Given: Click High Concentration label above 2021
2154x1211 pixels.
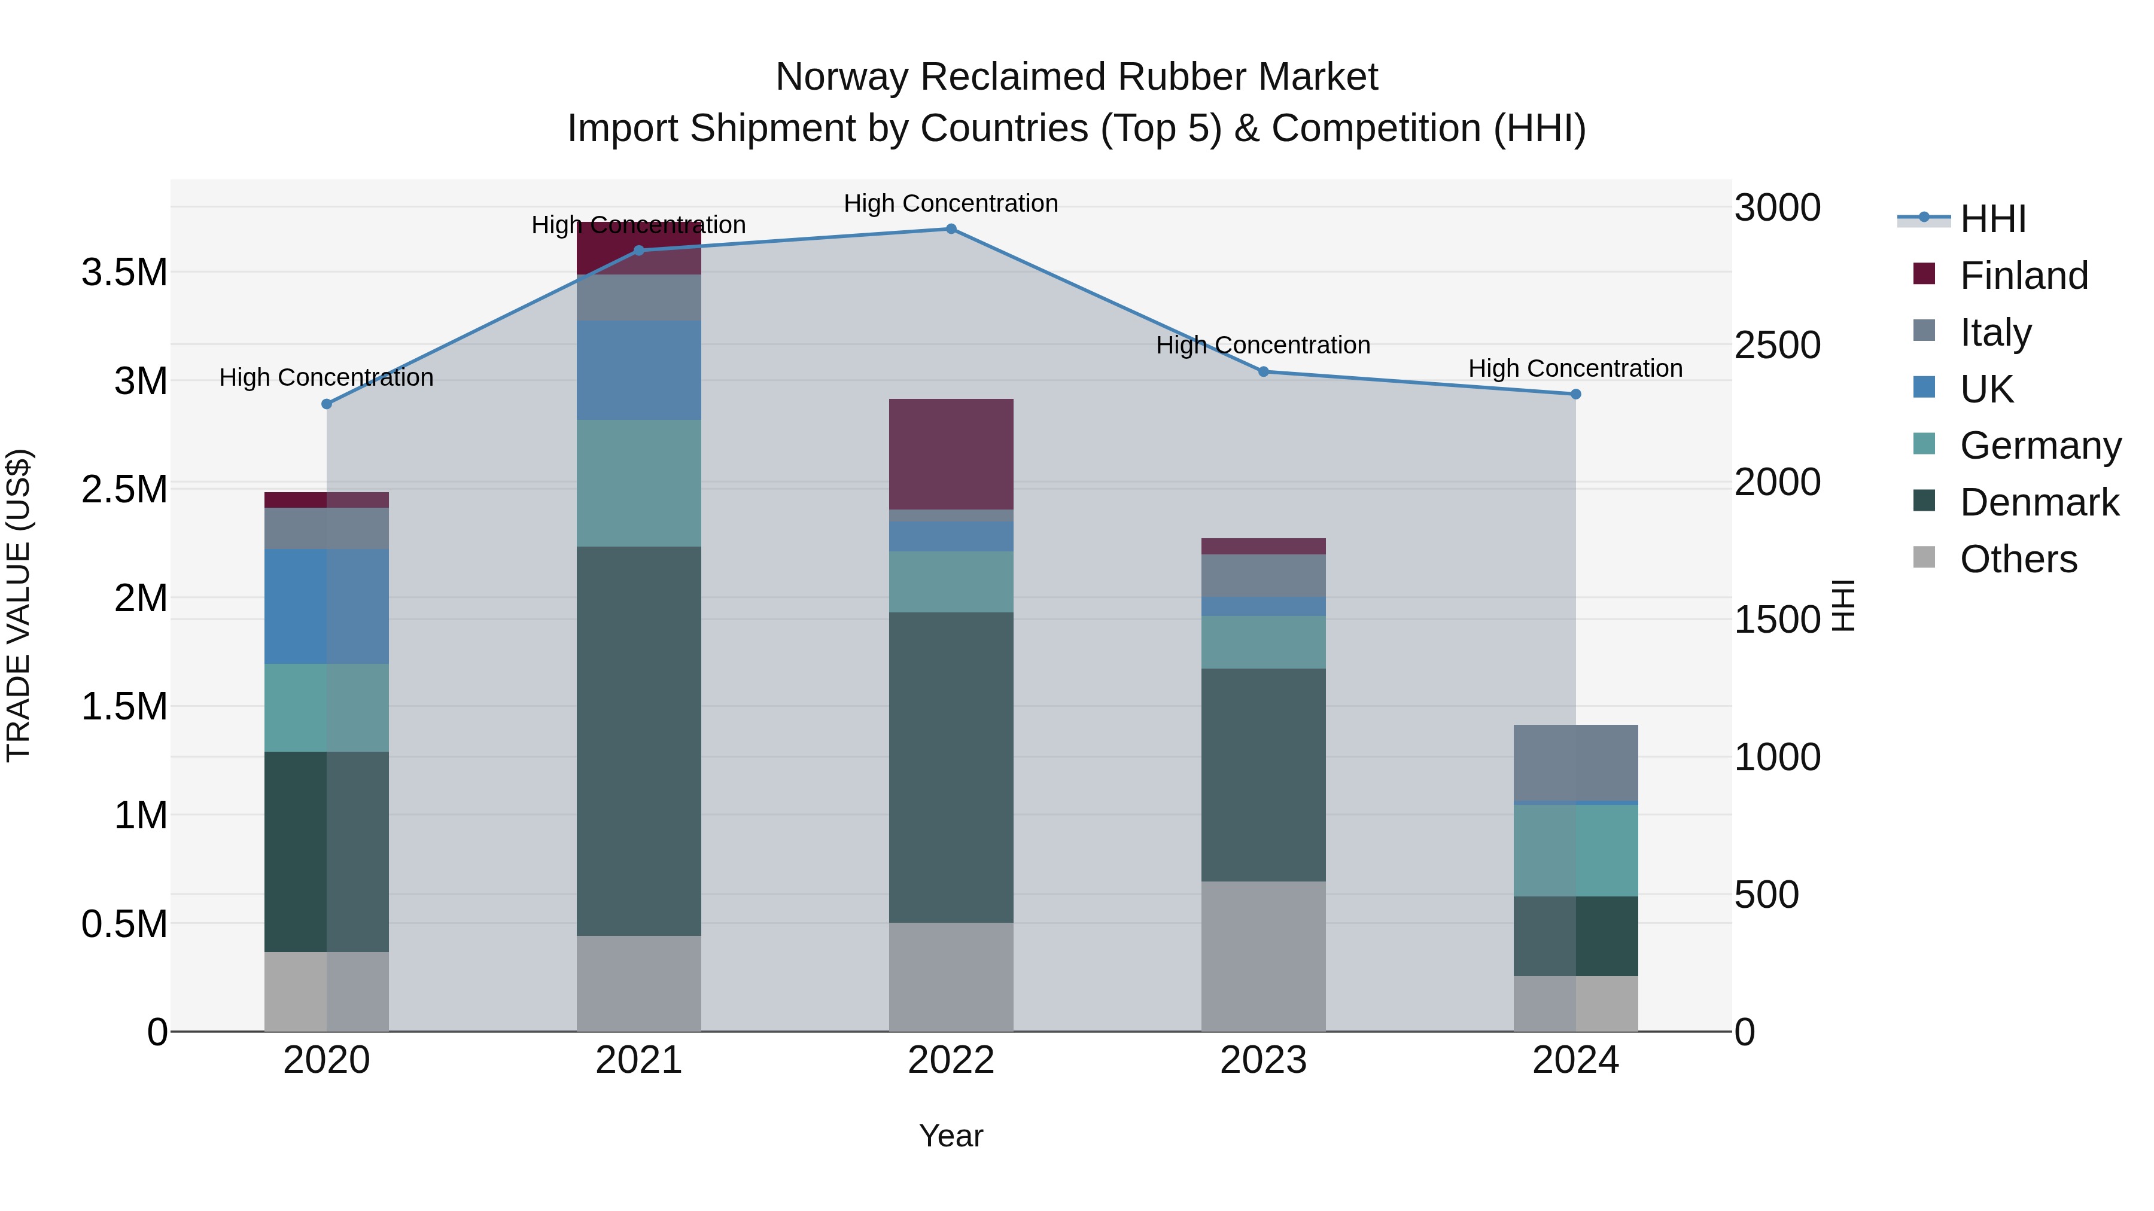Looking at the screenshot, I should [639, 225].
